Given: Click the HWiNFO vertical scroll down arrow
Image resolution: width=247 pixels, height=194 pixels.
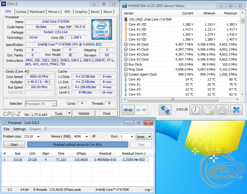Looking at the screenshot, I should [x=242, y=94].
